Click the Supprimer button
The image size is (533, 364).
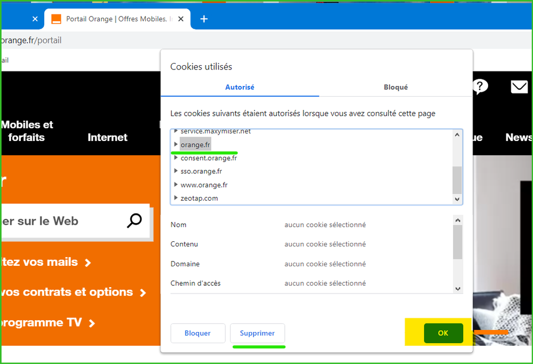(x=257, y=333)
